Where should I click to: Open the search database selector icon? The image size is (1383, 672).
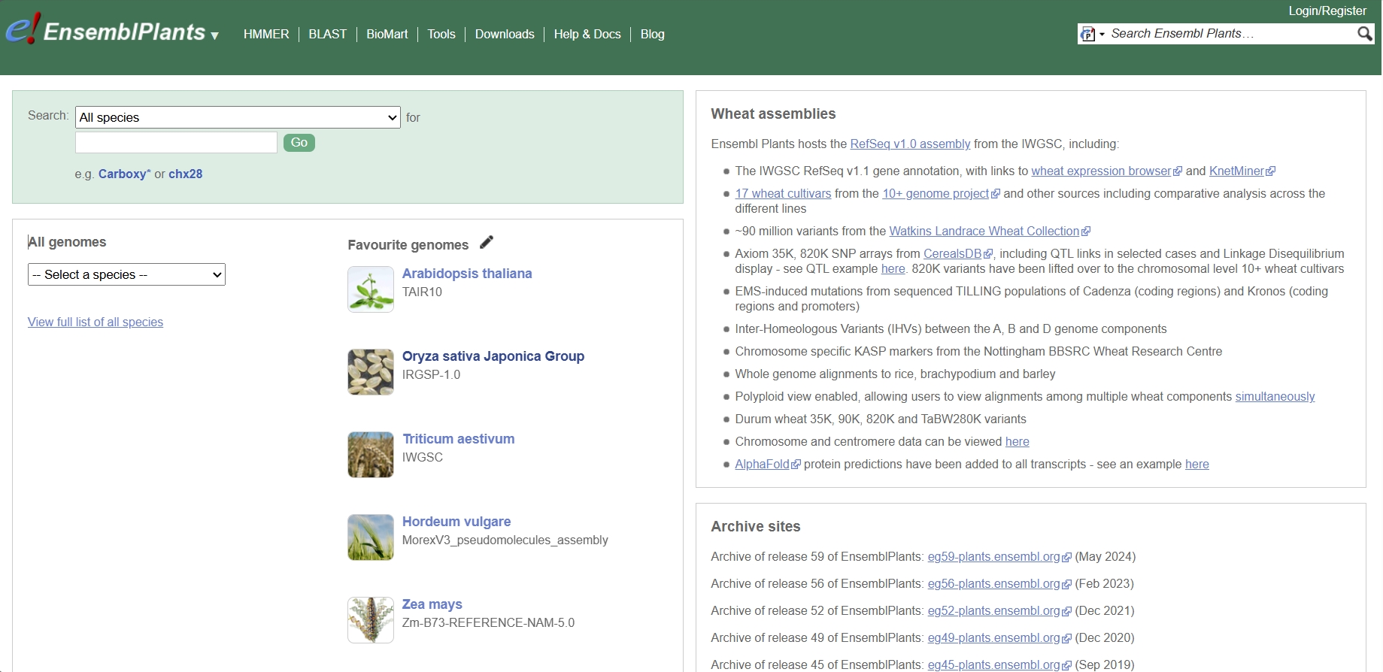point(1092,34)
